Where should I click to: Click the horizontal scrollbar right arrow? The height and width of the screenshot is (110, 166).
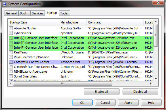click(151, 83)
